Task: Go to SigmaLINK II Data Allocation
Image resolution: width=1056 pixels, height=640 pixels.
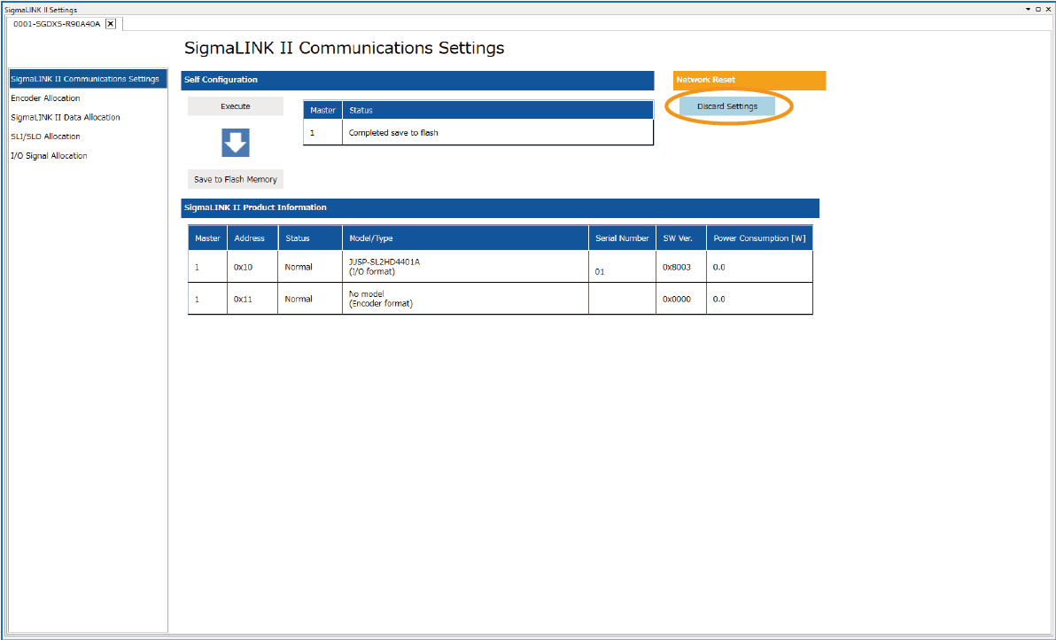Action: (66, 117)
